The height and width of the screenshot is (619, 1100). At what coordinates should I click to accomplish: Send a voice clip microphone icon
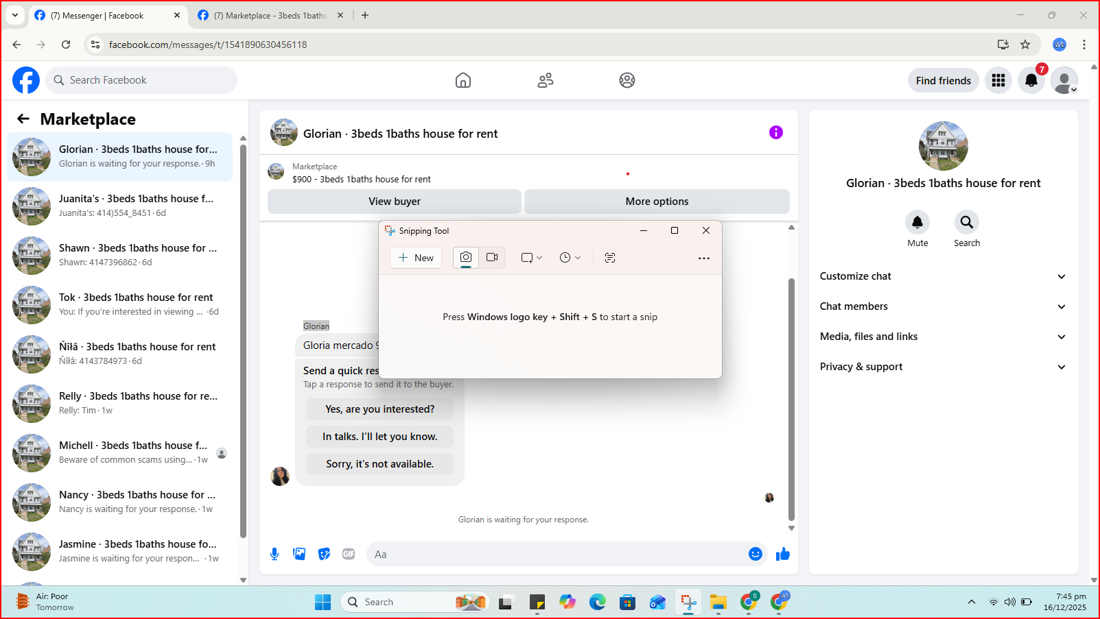click(274, 554)
